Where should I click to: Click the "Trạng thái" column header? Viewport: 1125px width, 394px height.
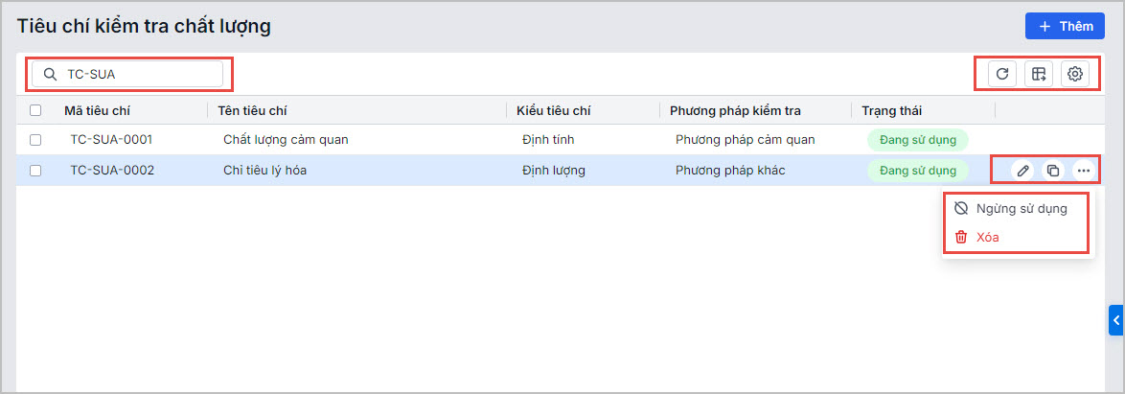892,110
